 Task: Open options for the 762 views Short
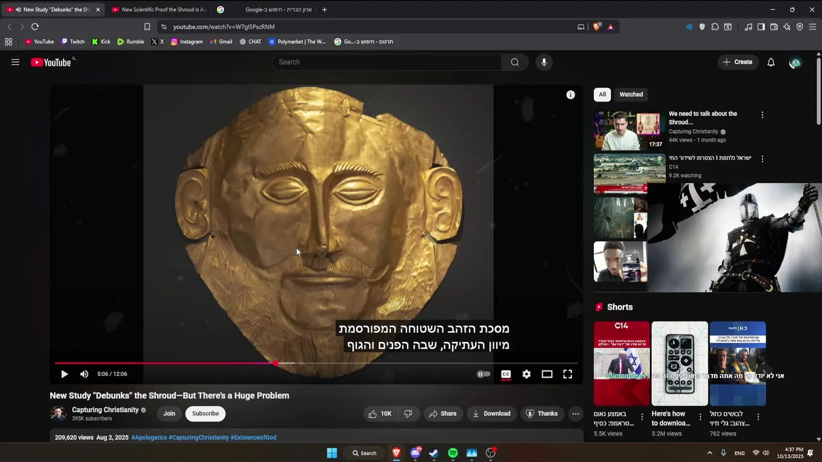(x=758, y=417)
